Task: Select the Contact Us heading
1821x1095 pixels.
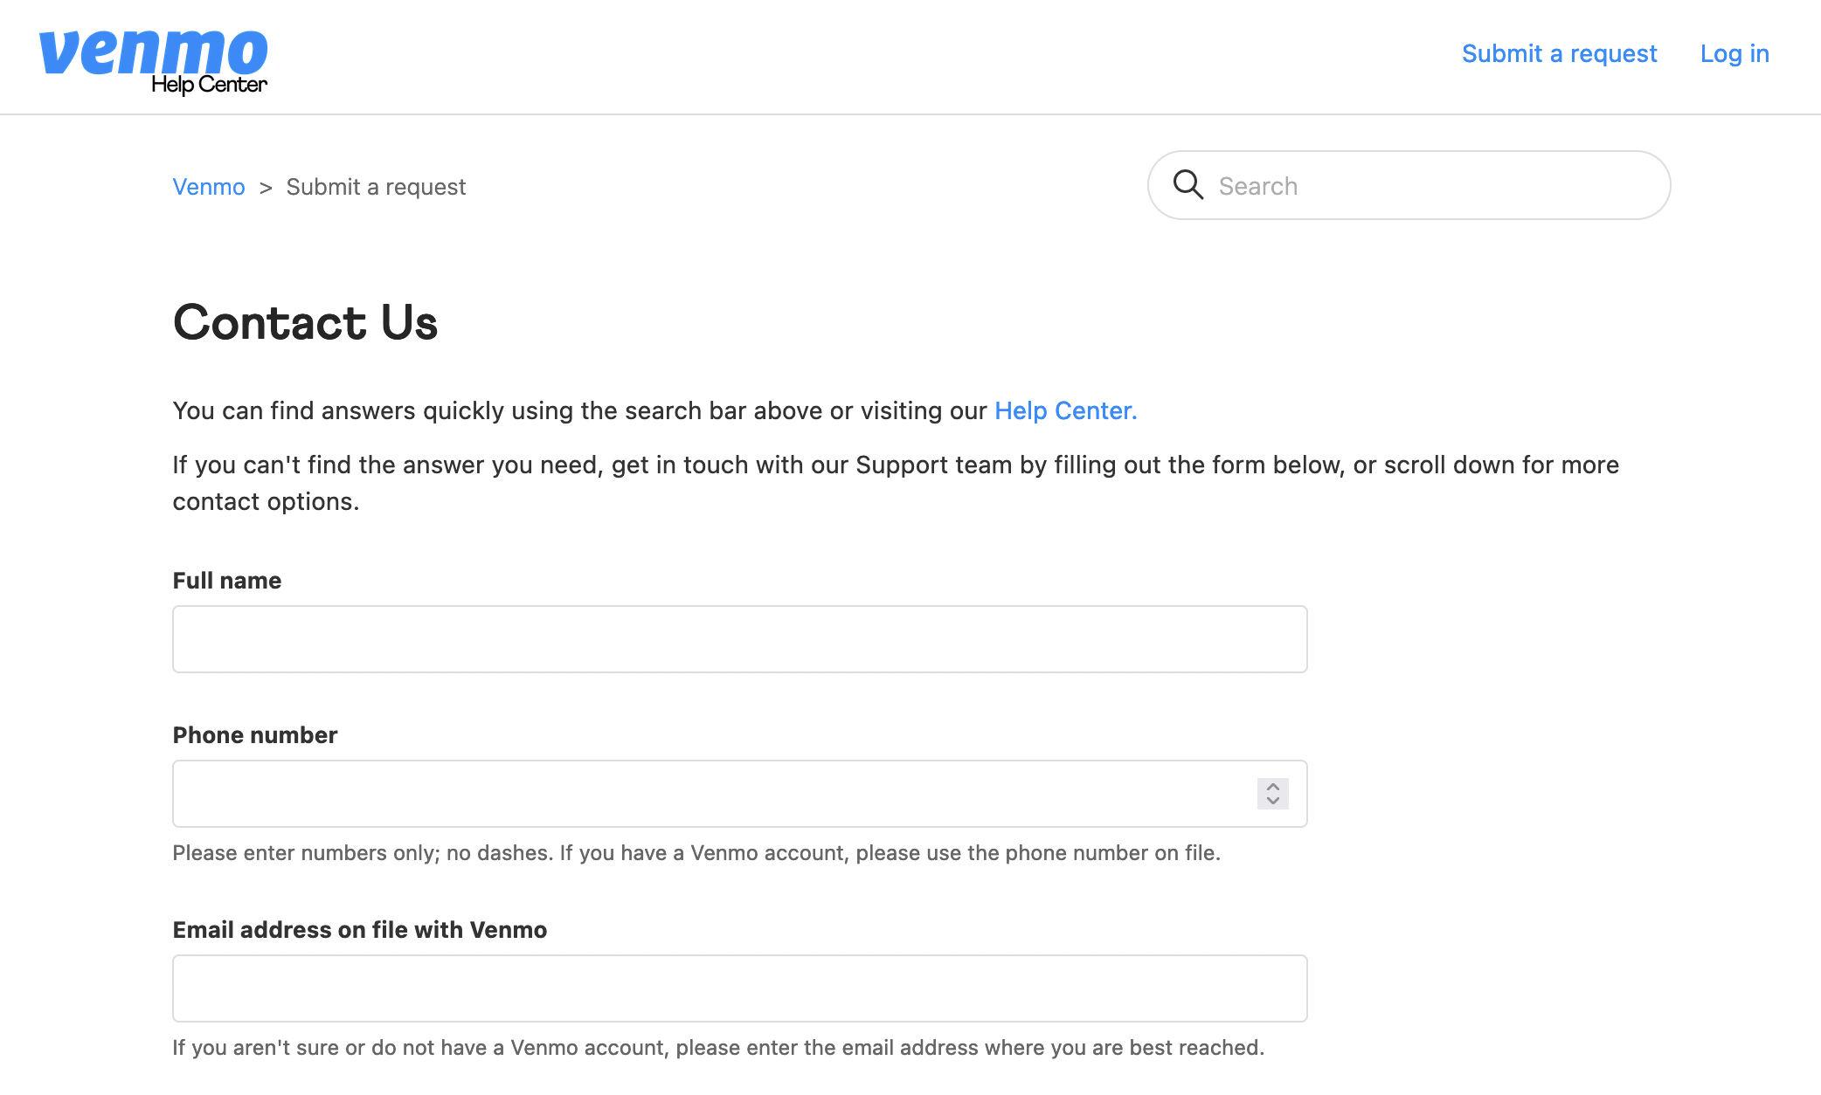Action: (306, 323)
